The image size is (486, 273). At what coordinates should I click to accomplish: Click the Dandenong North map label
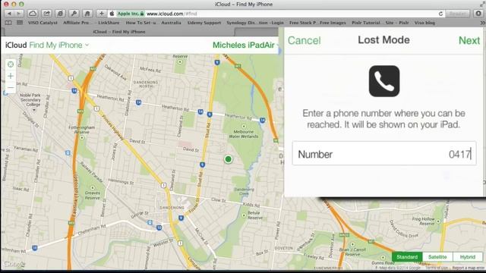[x=146, y=84]
